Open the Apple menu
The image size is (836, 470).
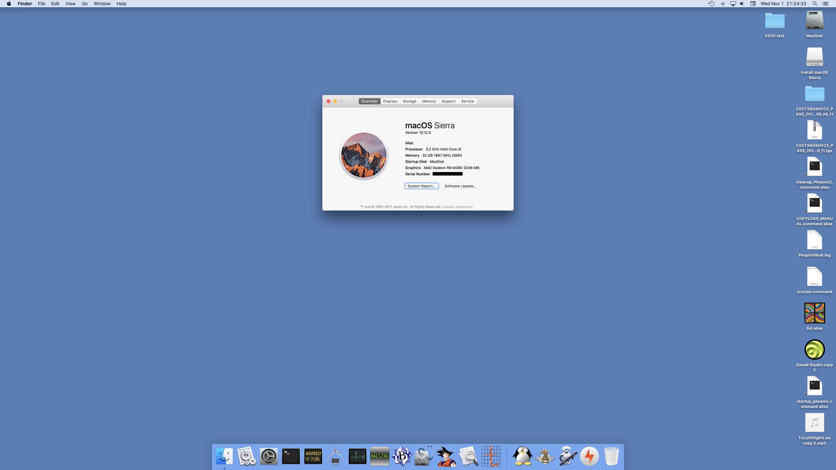pyautogui.click(x=9, y=4)
